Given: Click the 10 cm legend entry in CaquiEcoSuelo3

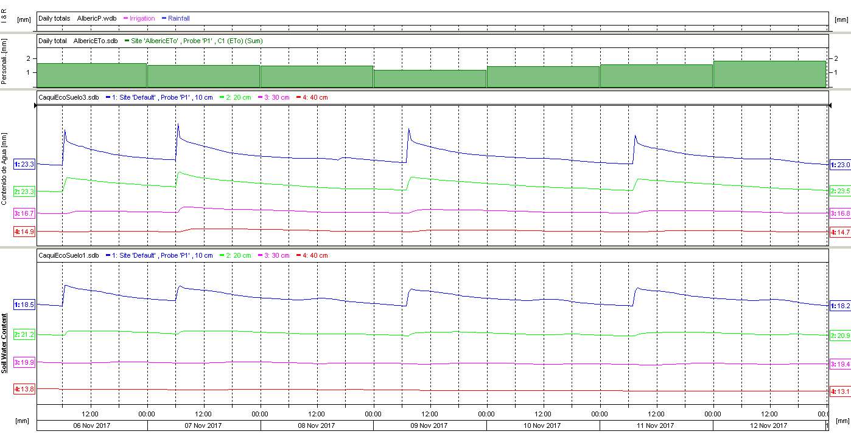Looking at the screenshot, I should (159, 97).
